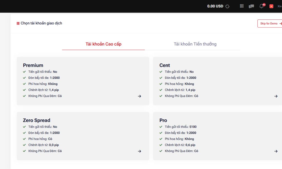Click the 0.00 USD balance text
Viewport: 282px width, 169px height.
(215, 6)
